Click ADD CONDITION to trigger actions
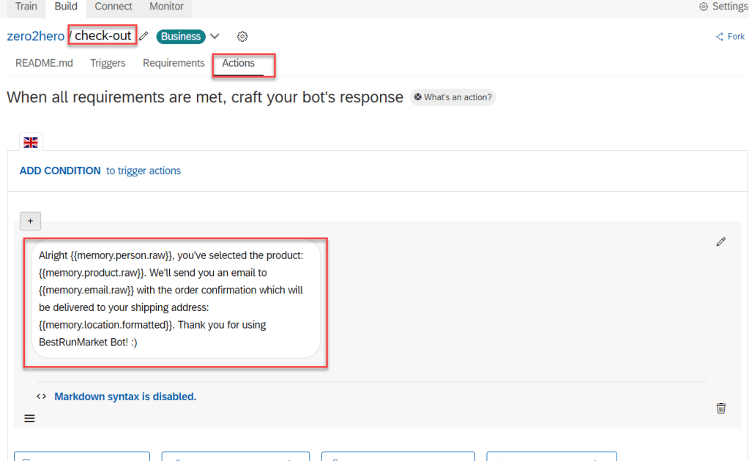The image size is (749, 461). click(x=60, y=170)
